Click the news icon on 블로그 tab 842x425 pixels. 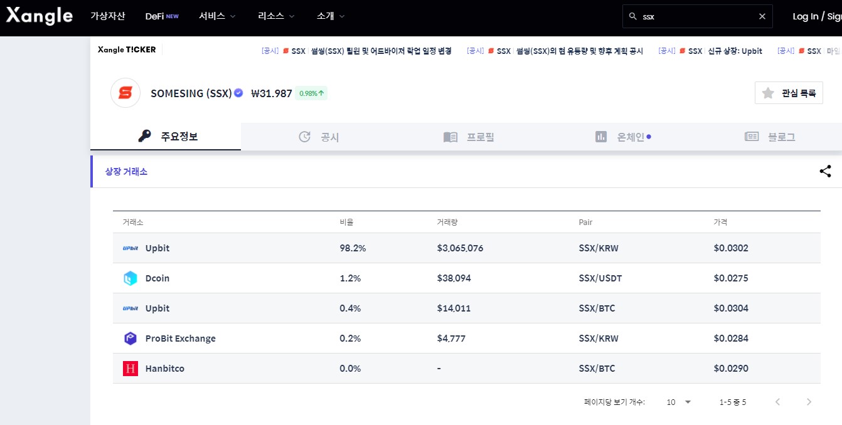(752, 137)
